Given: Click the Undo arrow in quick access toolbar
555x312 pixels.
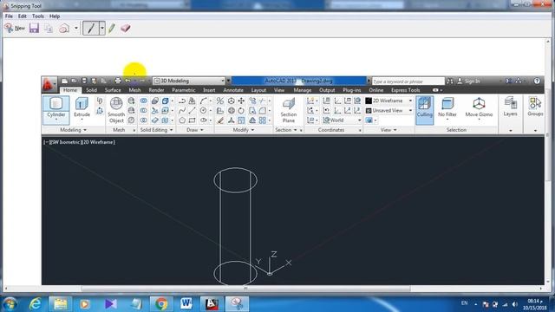Looking at the screenshot, I should pos(127,81).
